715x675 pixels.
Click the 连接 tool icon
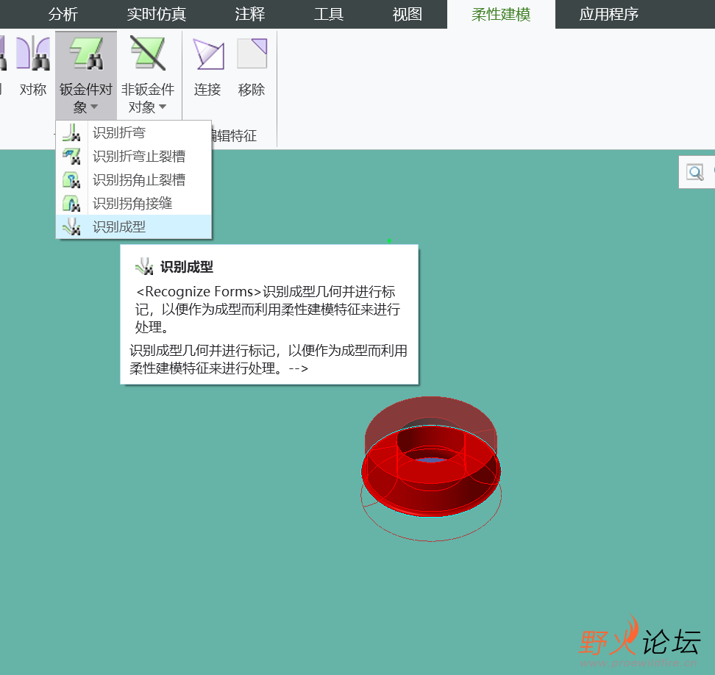208,54
